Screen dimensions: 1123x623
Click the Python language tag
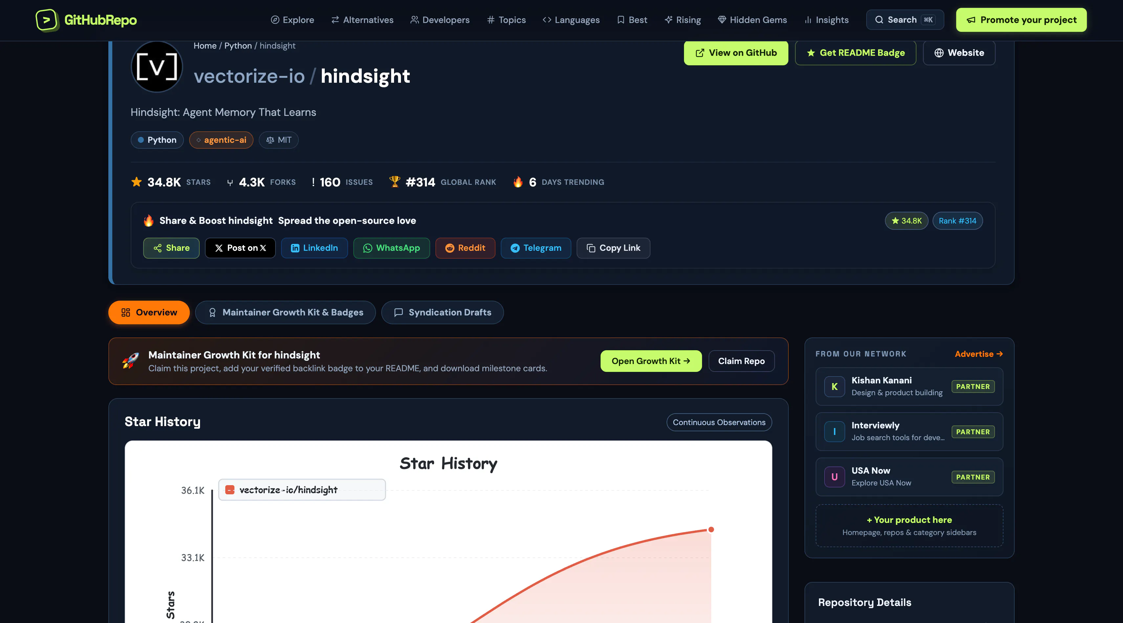pos(157,140)
